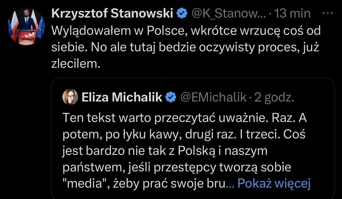Click the Krzysztof Stanowski display name
Image resolution: width=342 pixels, height=199 pixels.
tap(112, 13)
